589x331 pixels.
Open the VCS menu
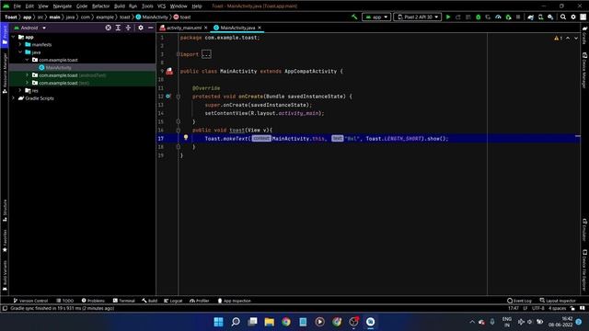coord(162,6)
